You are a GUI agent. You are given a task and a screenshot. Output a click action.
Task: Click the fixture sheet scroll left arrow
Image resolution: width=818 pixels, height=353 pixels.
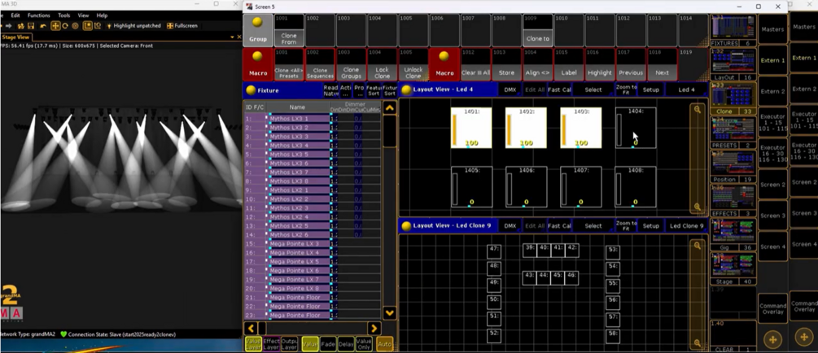tap(251, 329)
